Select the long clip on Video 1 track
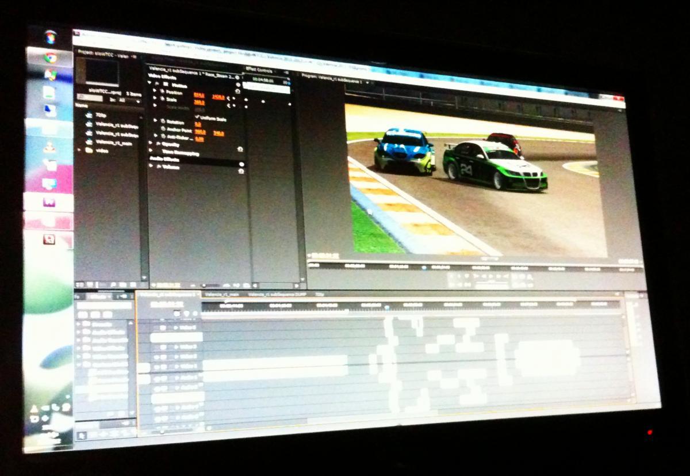The image size is (690, 476). 275,363
